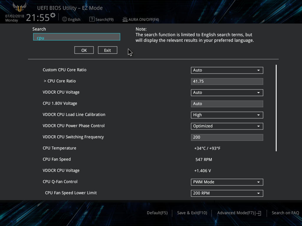Click the Advanced Mode exit arrow icon
The height and width of the screenshot is (226, 302).
(x=258, y=213)
